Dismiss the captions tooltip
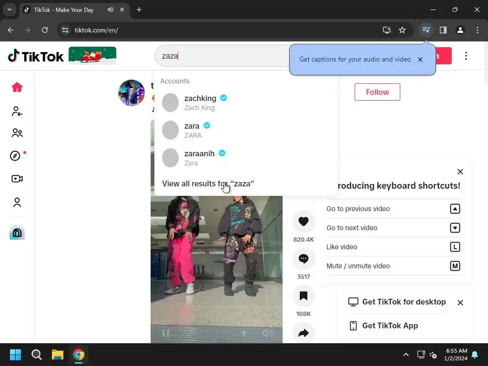This screenshot has height=366, width=488. [420, 60]
